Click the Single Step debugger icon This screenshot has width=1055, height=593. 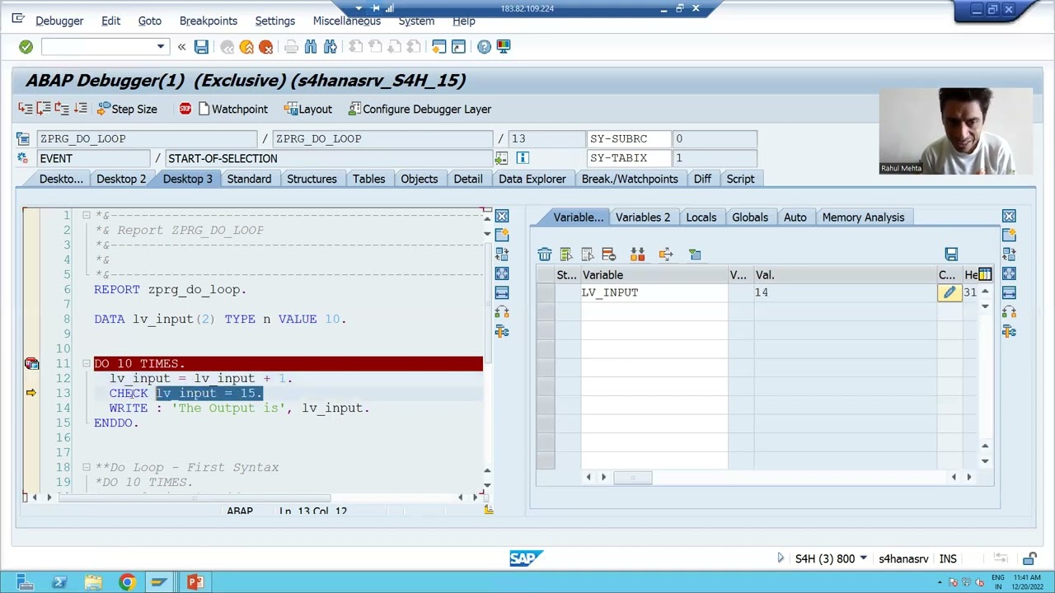(x=26, y=109)
